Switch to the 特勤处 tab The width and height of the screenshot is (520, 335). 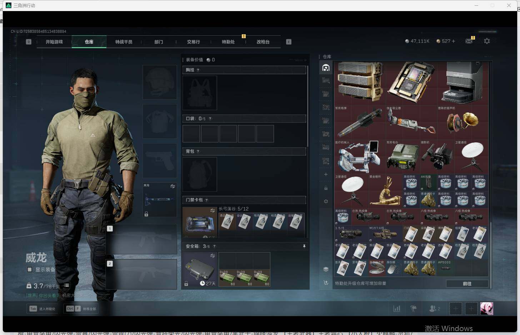pyautogui.click(x=228, y=42)
